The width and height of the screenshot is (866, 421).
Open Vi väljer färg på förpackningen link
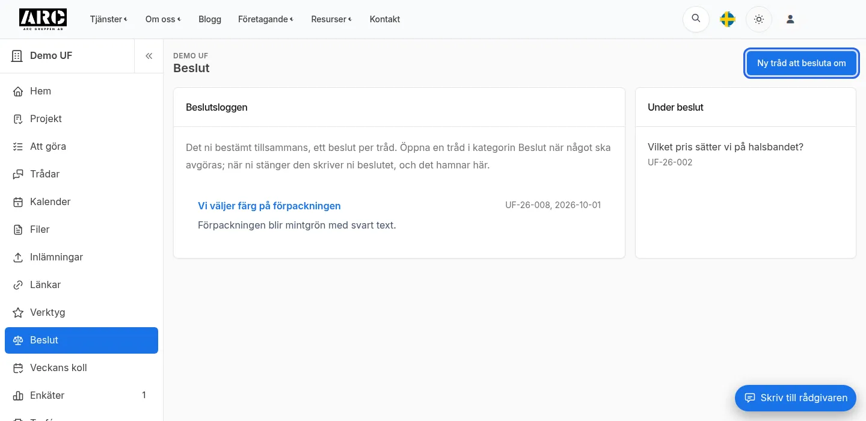pyautogui.click(x=269, y=206)
